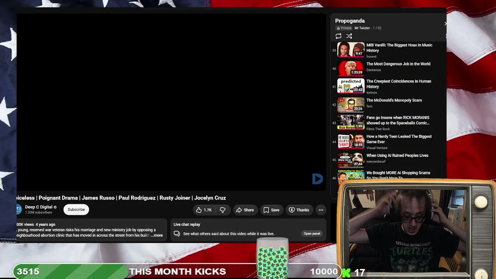Subscribe to Deep C Digital
Viewport: 496px width, 279px height.
pos(76,210)
